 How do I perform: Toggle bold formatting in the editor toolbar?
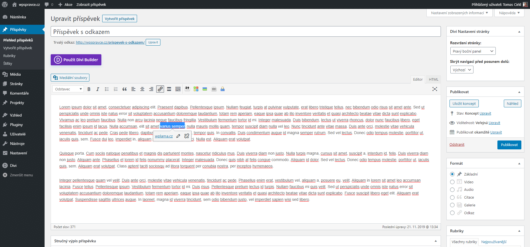pyautogui.click(x=89, y=89)
